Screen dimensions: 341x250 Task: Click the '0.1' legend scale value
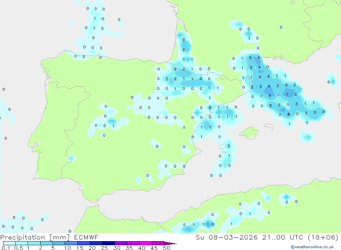[x=6, y=248]
